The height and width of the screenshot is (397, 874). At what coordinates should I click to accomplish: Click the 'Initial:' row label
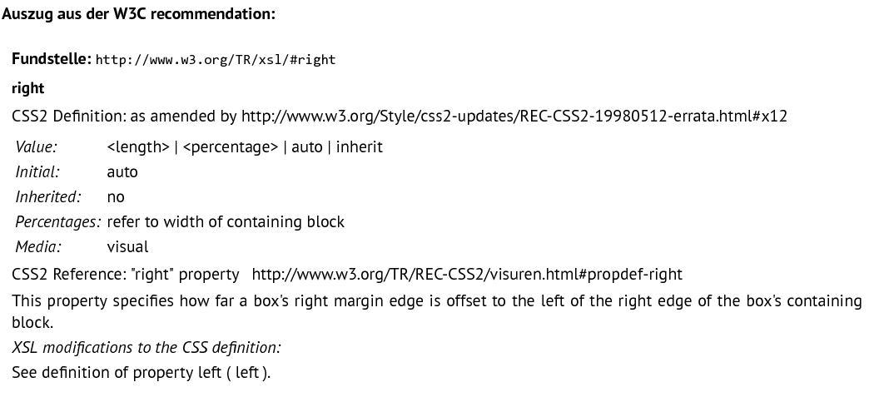click(x=37, y=171)
